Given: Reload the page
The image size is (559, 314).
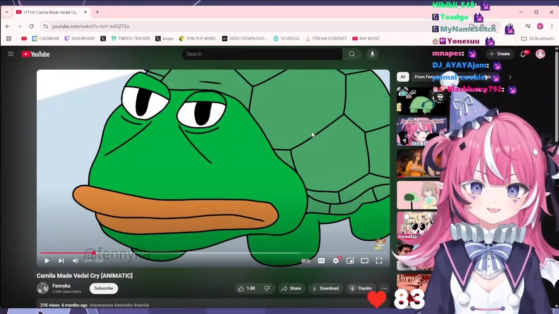Looking at the screenshot, I should tap(31, 26).
